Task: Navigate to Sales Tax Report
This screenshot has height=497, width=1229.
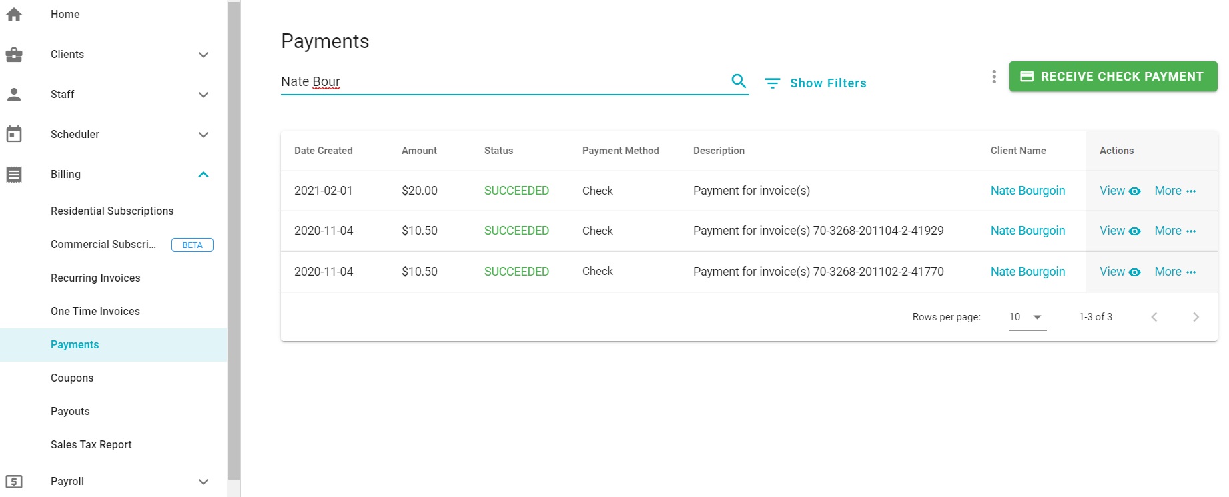Action: pos(91,444)
